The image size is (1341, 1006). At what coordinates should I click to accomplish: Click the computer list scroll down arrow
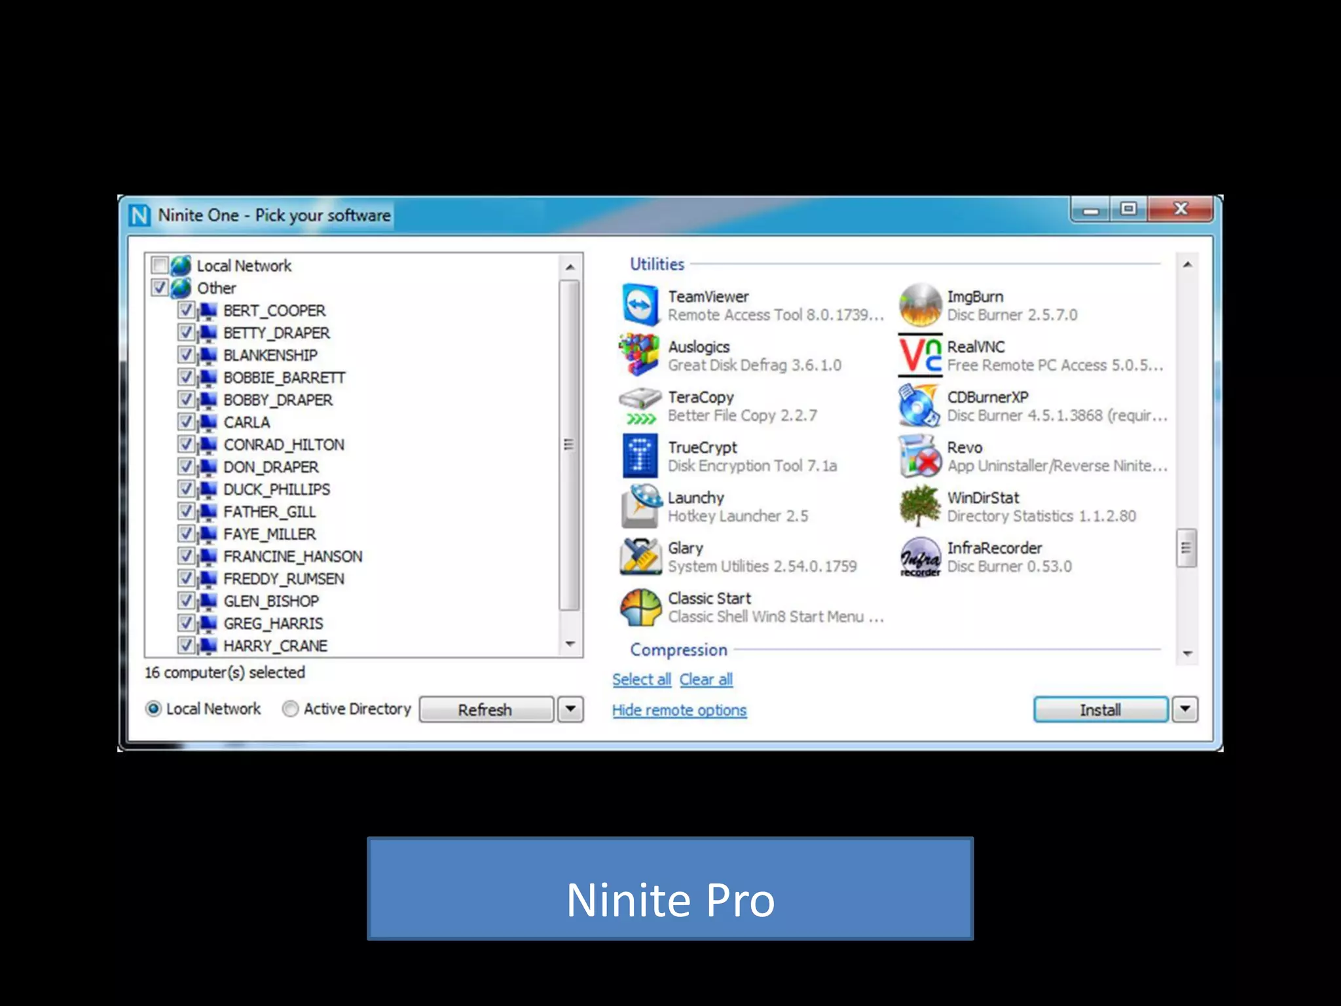(x=570, y=644)
